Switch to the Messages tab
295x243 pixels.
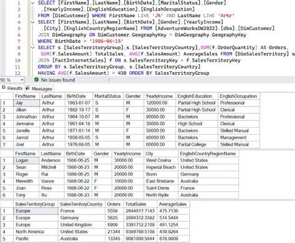pyautogui.click(x=39, y=88)
